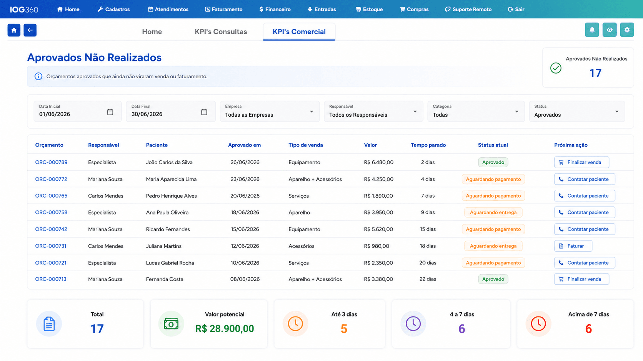The height and width of the screenshot is (361, 643).
Task: Expand the Empresa dropdown
Action: [x=270, y=111]
